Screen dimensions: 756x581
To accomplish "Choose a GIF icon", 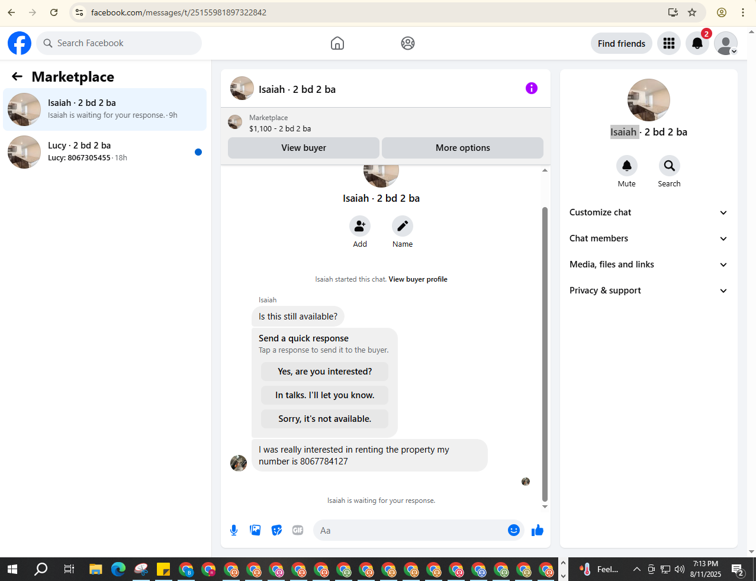I will pos(298,530).
